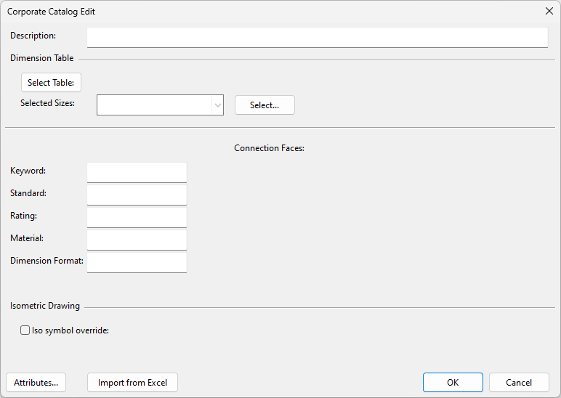Open the Attributes... dialog

tap(36, 383)
